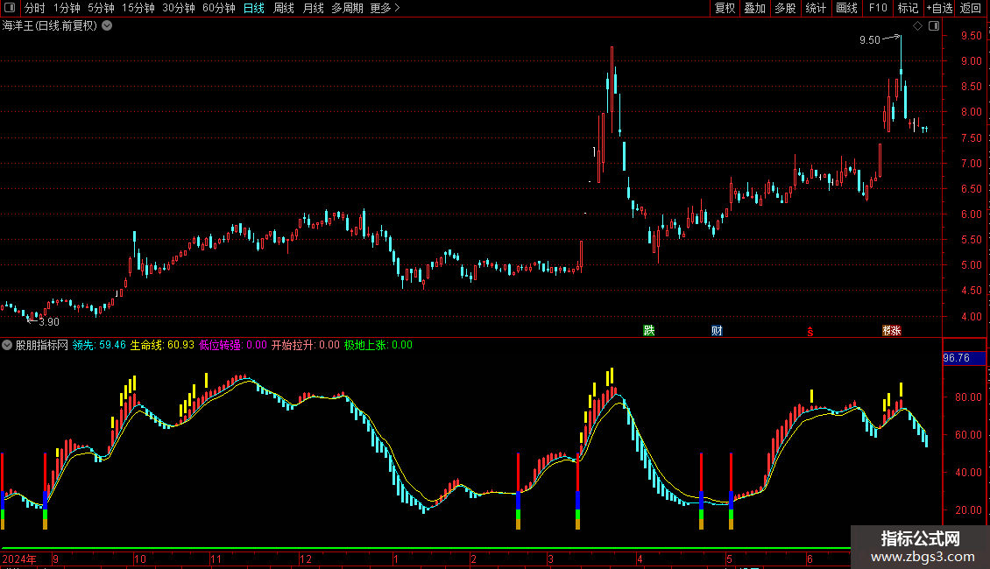990x569 pixels.
Task: Select the 60分钟 period tab
Action: (x=218, y=8)
